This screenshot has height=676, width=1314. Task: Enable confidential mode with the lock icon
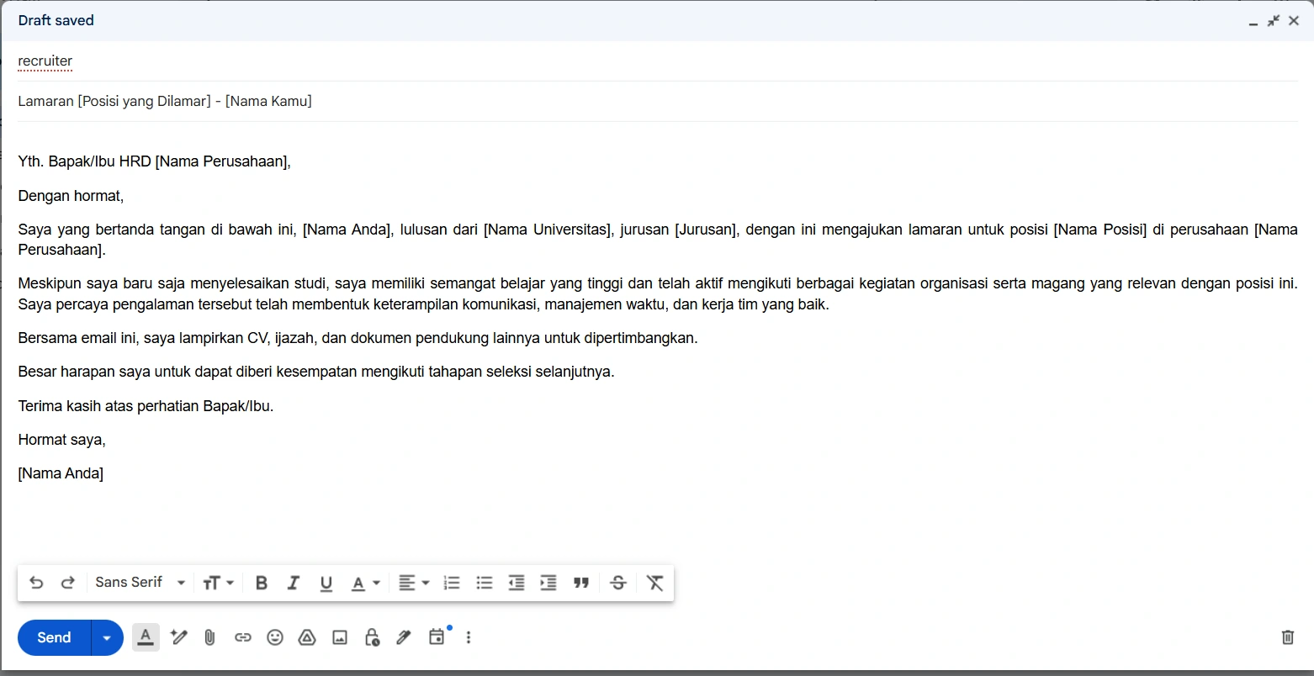point(372,637)
